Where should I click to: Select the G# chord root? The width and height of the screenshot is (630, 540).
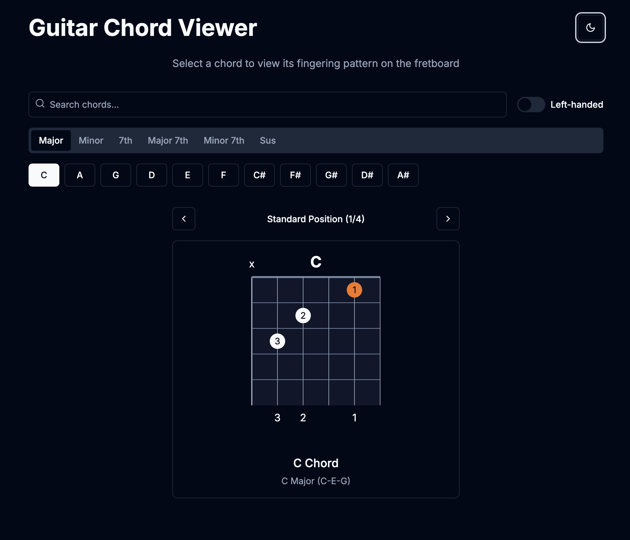331,175
